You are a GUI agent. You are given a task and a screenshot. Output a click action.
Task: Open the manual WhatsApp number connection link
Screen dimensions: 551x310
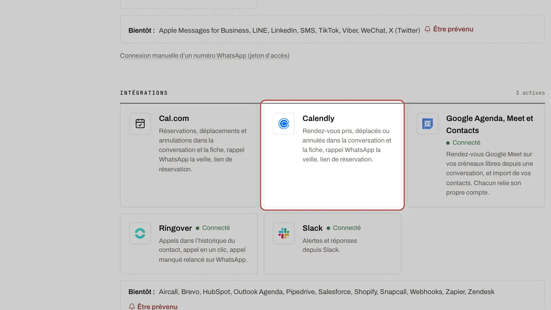(205, 56)
